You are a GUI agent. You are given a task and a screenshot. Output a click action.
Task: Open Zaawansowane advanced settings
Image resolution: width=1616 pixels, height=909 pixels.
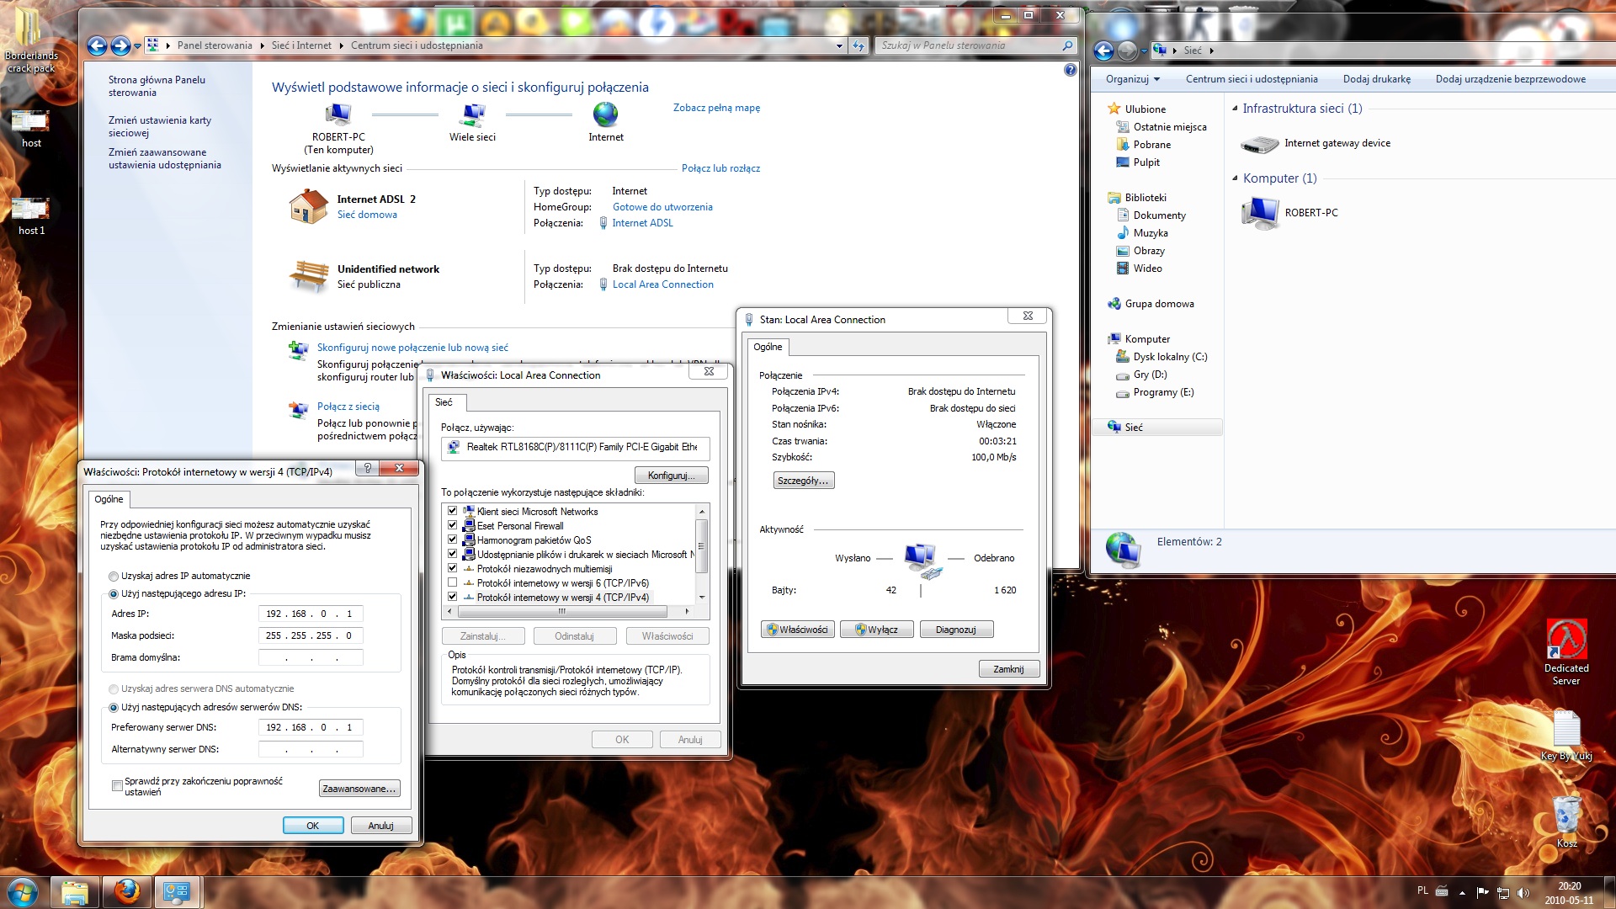(359, 789)
